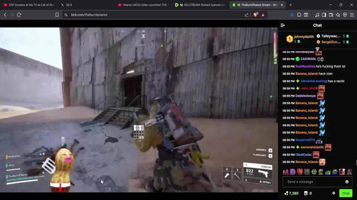
Task: Open a new browser tab
Action: 291,5
